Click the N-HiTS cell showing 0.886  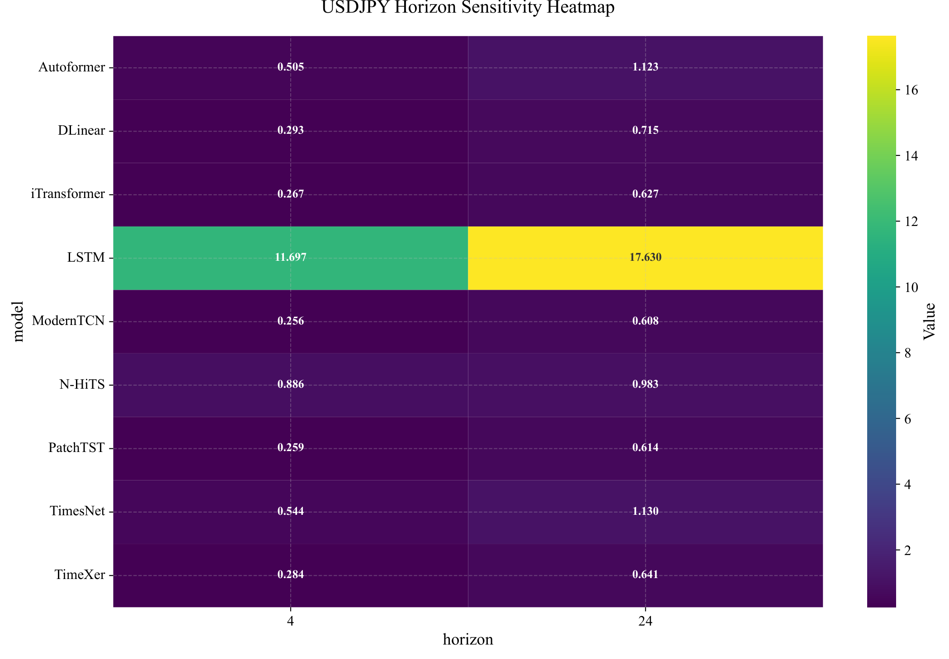point(290,385)
